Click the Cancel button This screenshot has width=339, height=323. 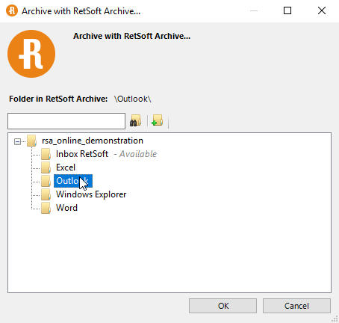click(296, 306)
